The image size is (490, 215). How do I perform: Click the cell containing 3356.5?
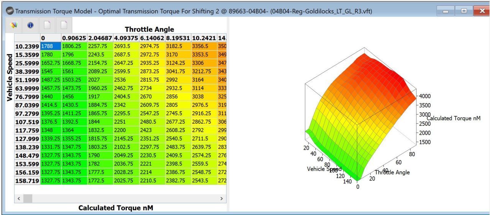[x=204, y=46]
